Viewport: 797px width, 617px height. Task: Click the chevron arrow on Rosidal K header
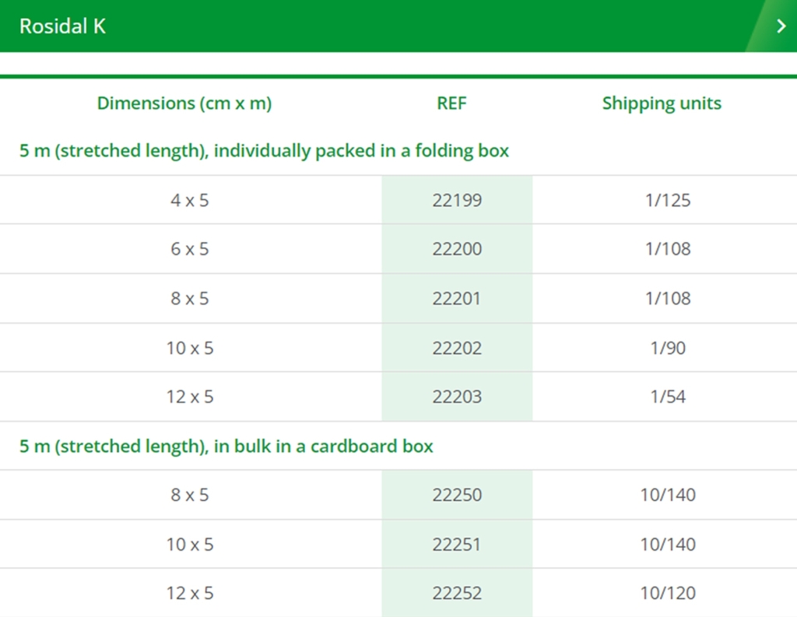(x=781, y=26)
